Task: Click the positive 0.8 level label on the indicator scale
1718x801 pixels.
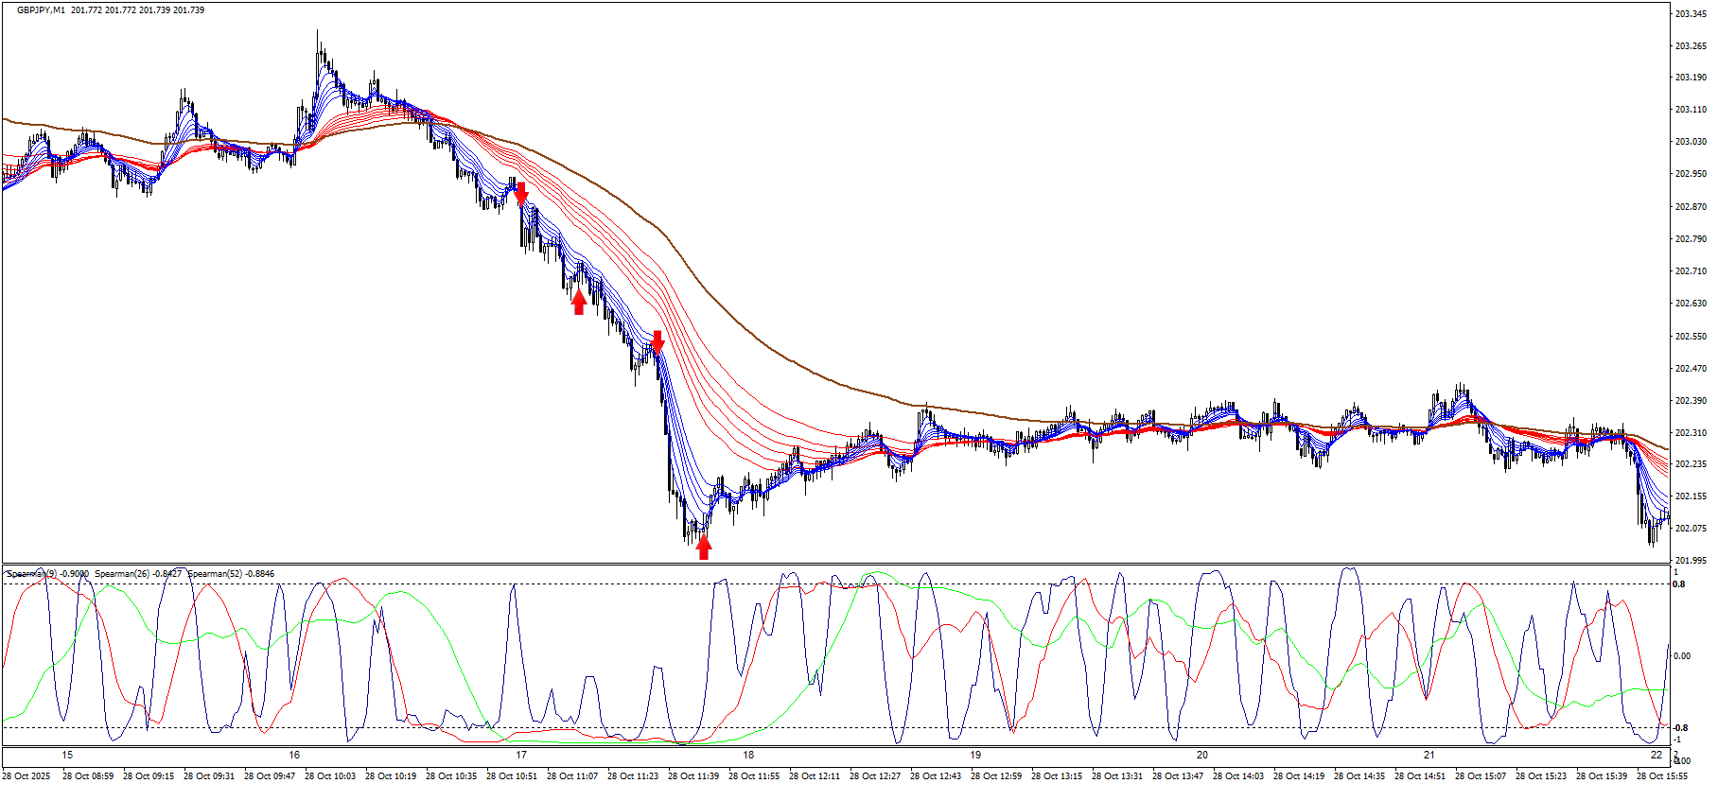Action: (1679, 584)
